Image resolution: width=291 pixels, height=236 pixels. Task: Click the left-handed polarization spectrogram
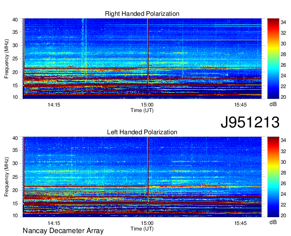[x=142, y=177]
